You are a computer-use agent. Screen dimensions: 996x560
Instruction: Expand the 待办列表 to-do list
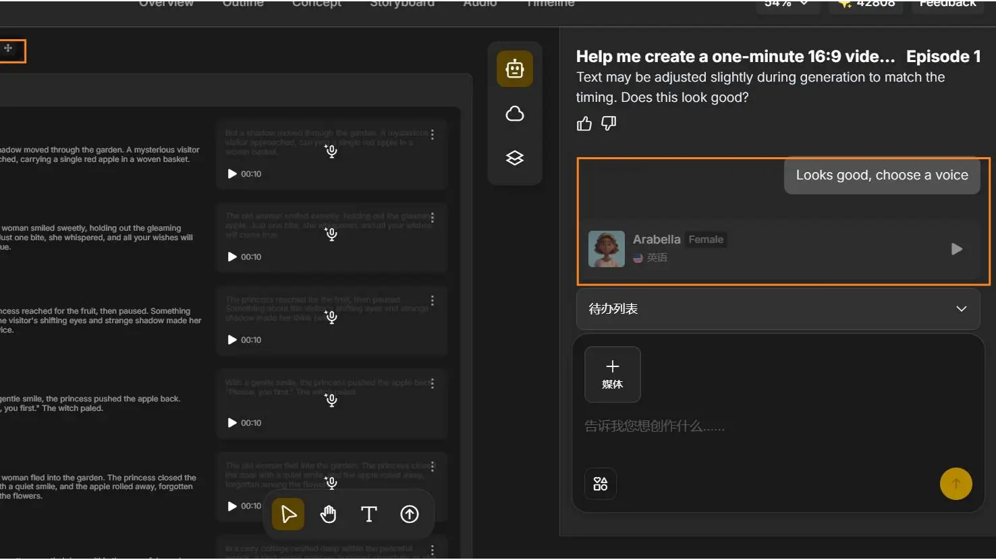[778, 309]
